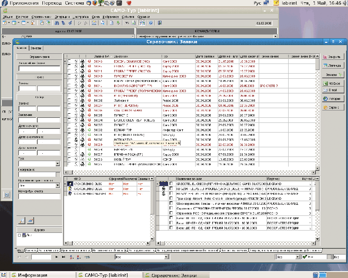Open MS Excel export button
This screenshot has height=278, width=348.
(333, 82)
